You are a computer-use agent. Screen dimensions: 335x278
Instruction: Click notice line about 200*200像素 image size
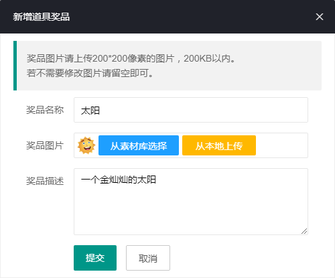pyautogui.click(x=131, y=58)
